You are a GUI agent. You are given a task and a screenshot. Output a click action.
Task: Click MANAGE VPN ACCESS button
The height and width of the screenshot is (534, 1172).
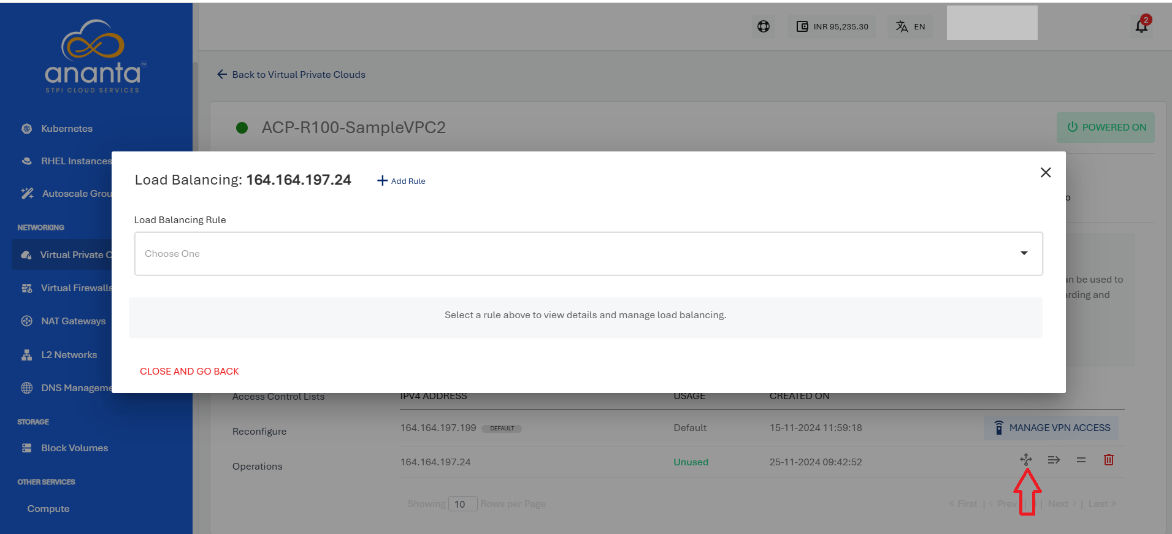tap(1051, 428)
